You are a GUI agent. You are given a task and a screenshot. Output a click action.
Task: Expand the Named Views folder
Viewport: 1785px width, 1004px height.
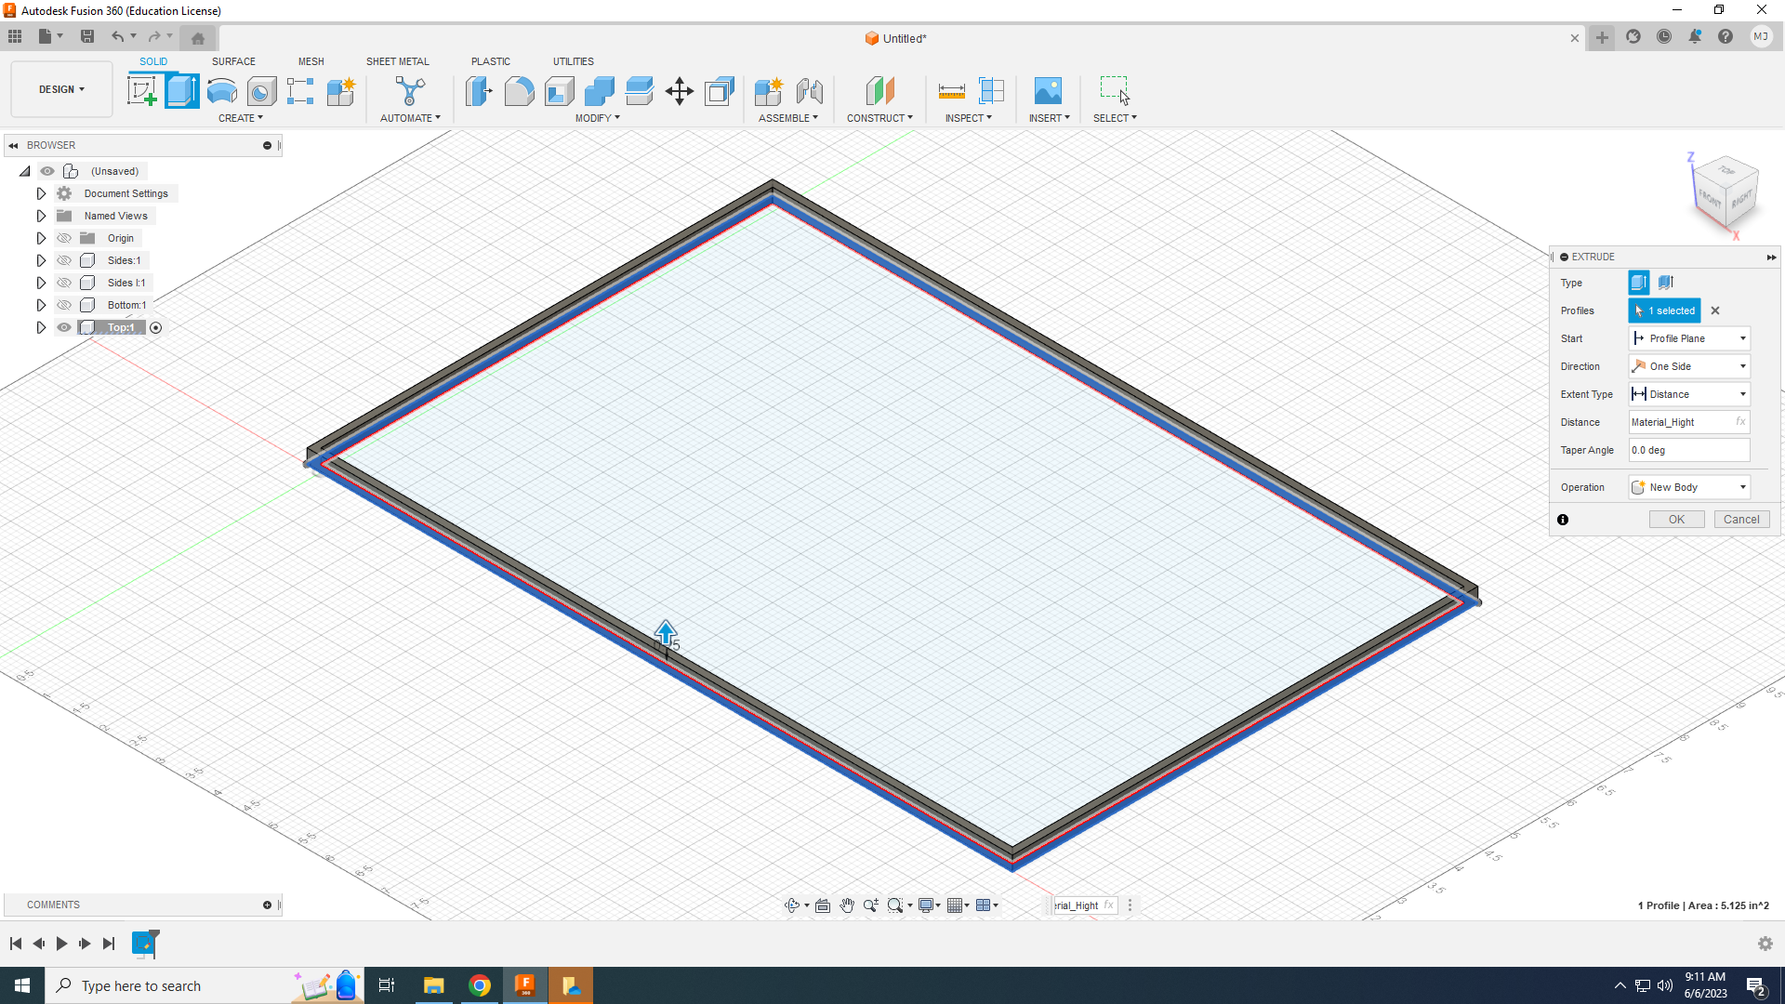tap(41, 216)
